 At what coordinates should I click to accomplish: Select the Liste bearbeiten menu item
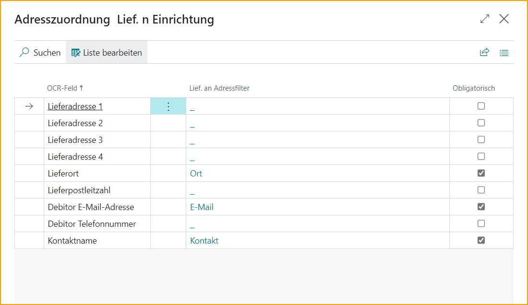(x=111, y=52)
